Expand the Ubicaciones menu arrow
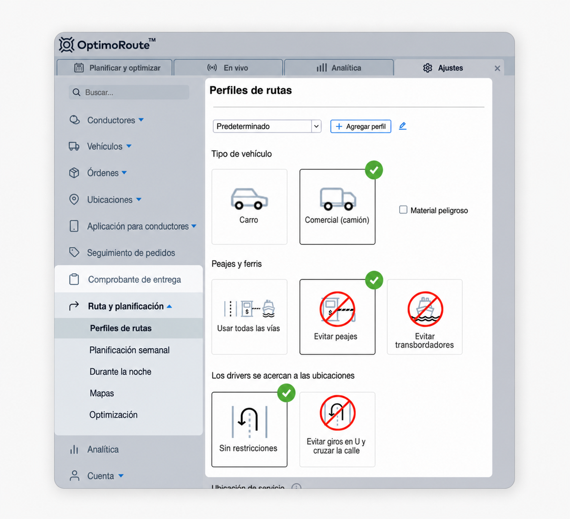This screenshot has height=519, width=570. pos(139,199)
